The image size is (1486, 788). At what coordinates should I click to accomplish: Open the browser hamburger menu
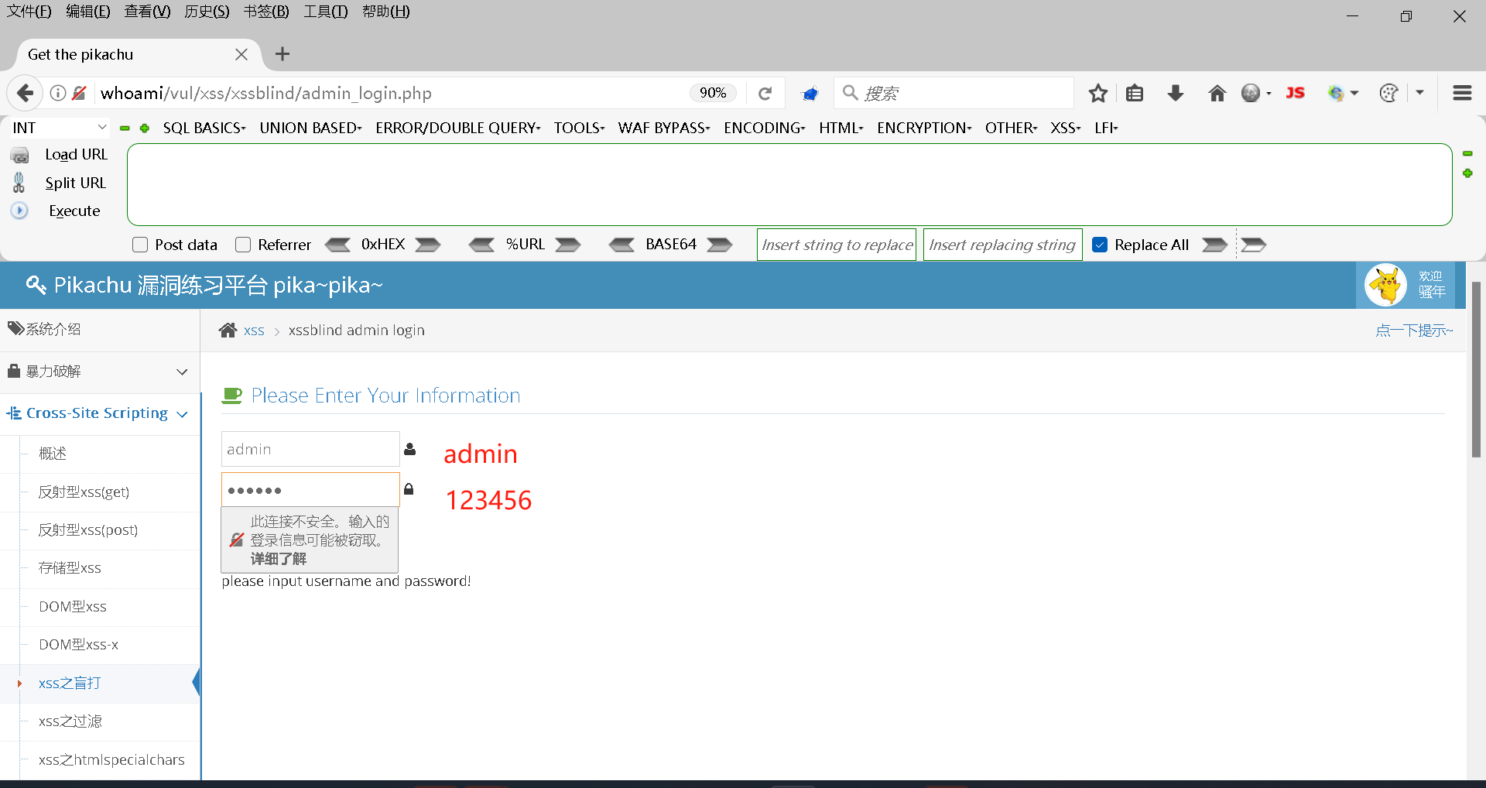click(x=1462, y=93)
